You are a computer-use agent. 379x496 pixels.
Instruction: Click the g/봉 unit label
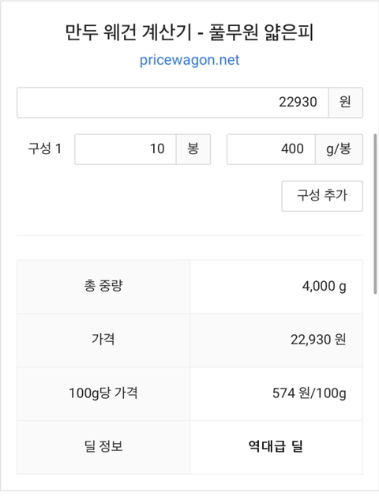pyautogui.click(x=339, y=149)
